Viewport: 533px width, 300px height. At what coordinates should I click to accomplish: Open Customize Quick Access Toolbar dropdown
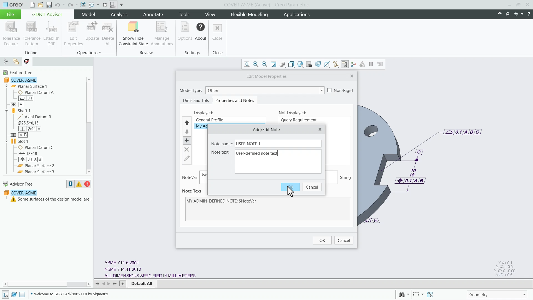[121, 5]
